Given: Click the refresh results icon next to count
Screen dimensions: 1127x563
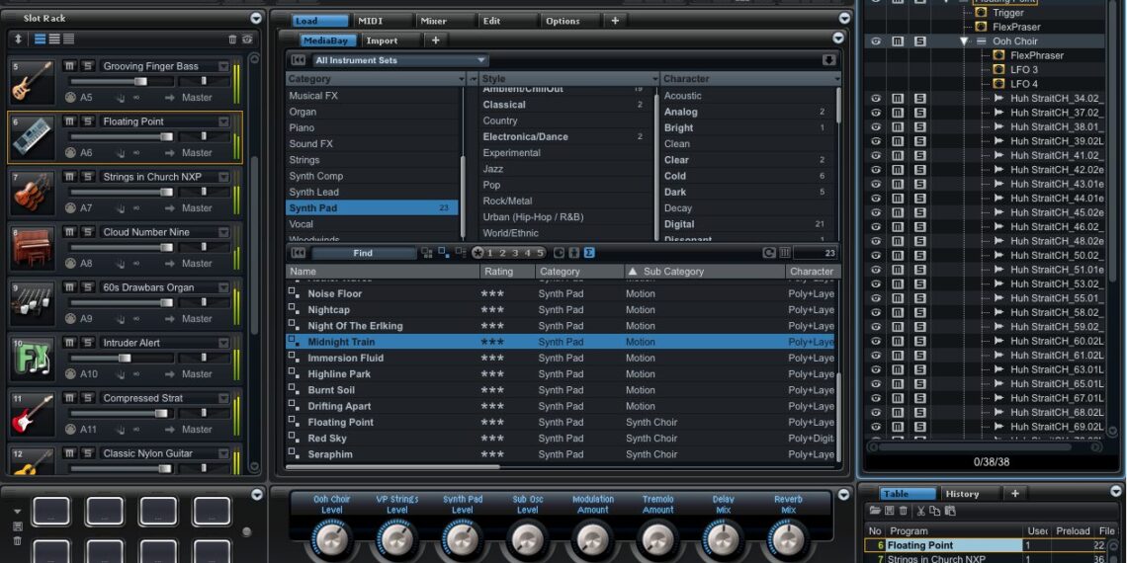Looking at the screenshot, I should (x=768, y=253).
